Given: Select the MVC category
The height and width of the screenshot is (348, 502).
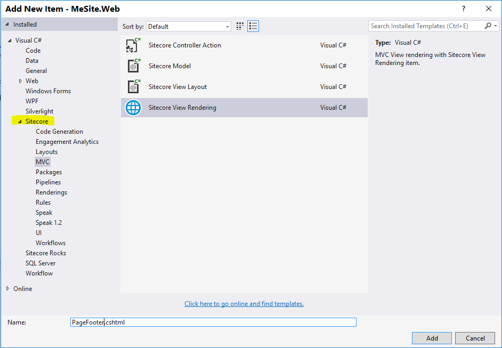Looking at the screenshot, I should click(x=43, y=162).
